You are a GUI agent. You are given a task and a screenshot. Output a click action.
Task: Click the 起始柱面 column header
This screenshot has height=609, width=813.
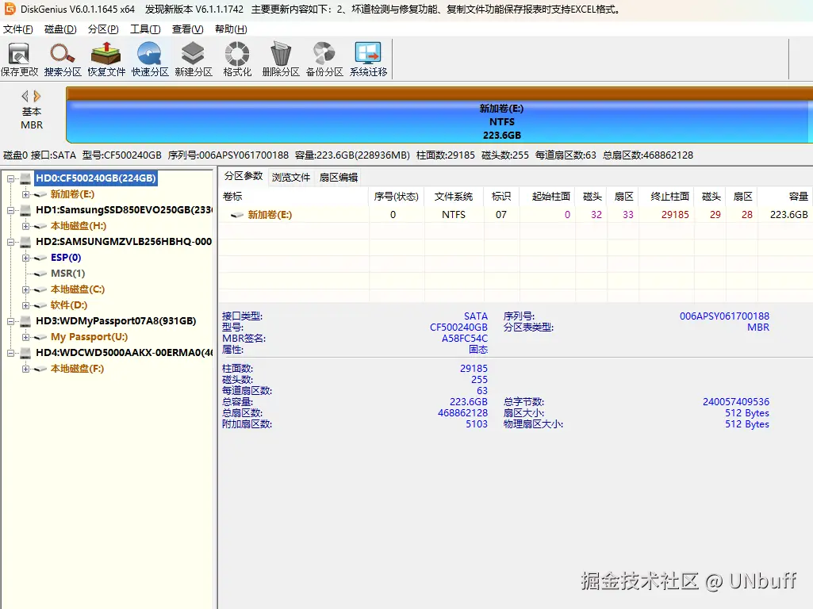(547, 197)
